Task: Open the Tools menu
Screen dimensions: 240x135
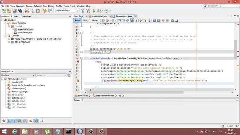Action: click(x=73, y=6)
